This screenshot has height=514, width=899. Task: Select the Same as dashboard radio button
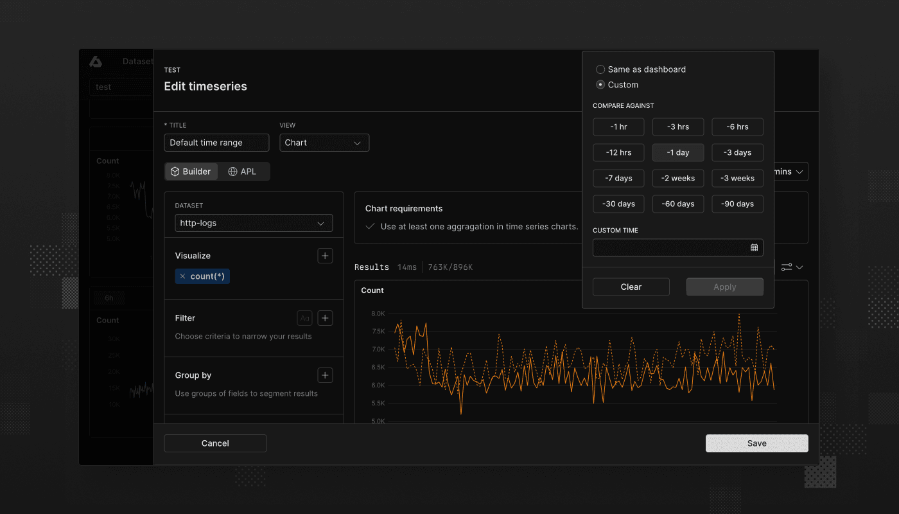[x=600, y=69]
